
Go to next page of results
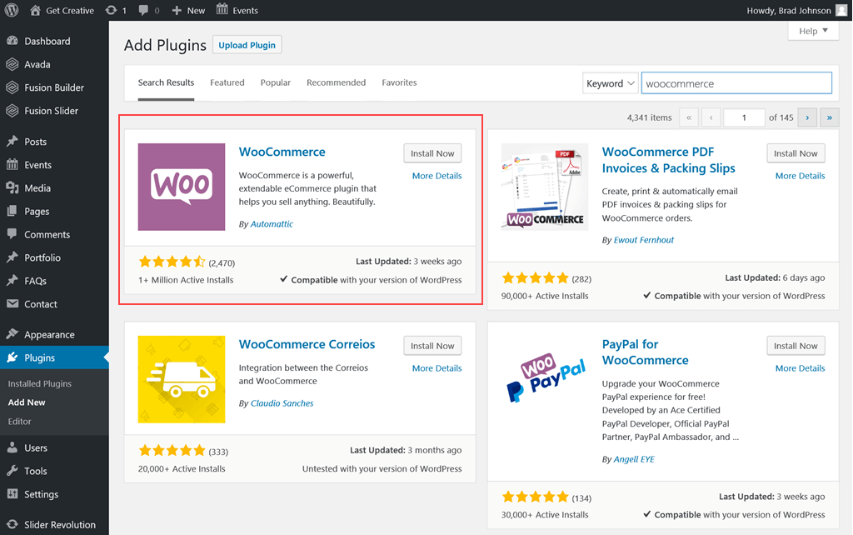[x=807, y=117]
